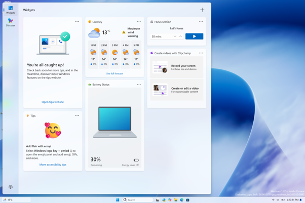Click the caught up laptop illustration
This screenshot has width=305, height=203.
coord(53,44)
